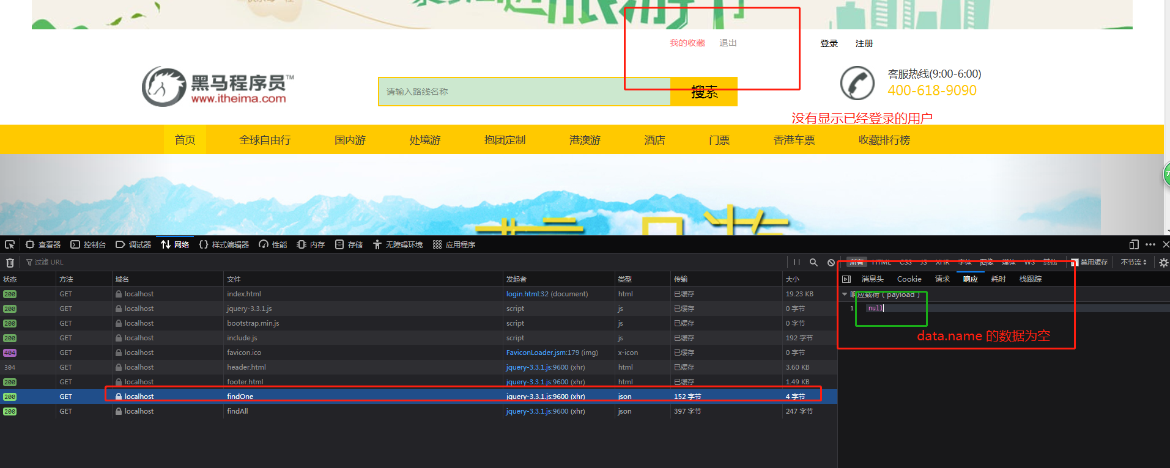
Task: Filter requests by WS type
Action: click(1030, 262)
